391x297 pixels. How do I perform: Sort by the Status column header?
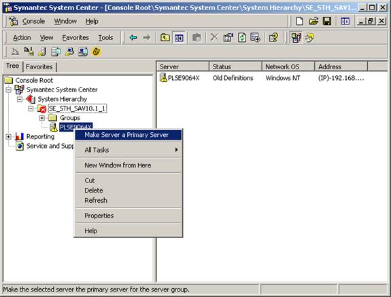(236, 66)
